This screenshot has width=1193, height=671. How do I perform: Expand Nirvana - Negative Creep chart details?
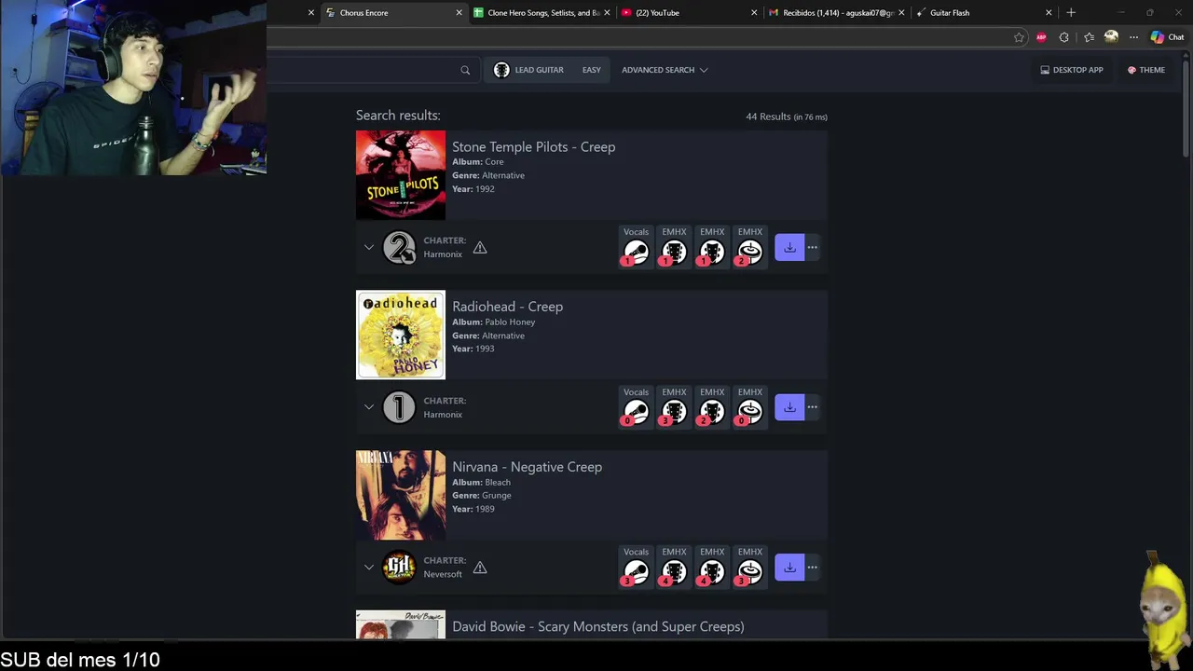click(x=369, y=567)
